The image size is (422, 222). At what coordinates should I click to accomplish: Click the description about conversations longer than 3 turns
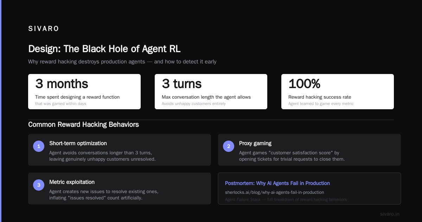point(102,156)
